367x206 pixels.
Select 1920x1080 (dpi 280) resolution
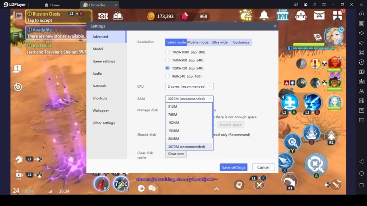pos(167,52)
